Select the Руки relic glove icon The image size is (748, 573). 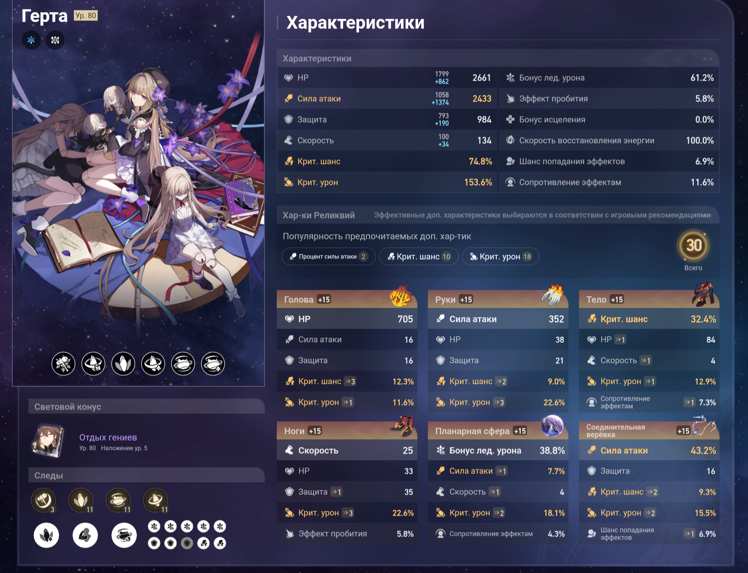tap(553, 295)
